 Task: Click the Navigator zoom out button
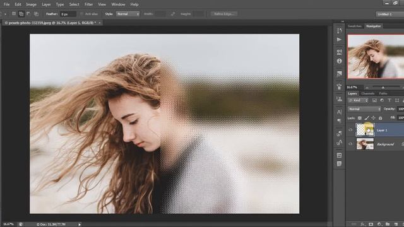(x=367, y=88)
